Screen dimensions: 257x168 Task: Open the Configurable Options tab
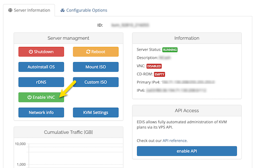coord(84,10)
